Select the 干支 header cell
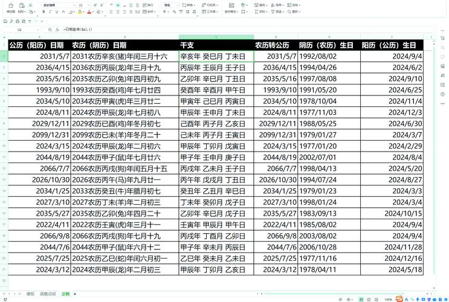This screenshot has width=449, height=302. pyautogui.click(x=216, y=45)
